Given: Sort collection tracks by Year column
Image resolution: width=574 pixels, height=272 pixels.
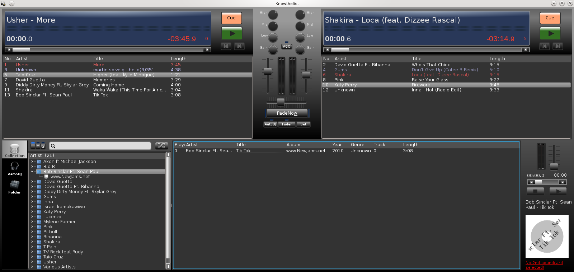Looking at the screenshot, I should [x=337, y=145].
